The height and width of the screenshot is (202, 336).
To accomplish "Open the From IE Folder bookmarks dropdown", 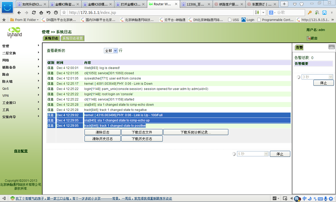I will click(x=24, y=20).
